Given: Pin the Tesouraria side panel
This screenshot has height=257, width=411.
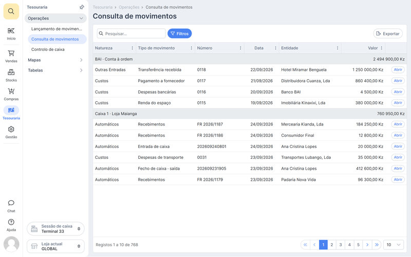Looking at the screenshot, I should (82, 7).
